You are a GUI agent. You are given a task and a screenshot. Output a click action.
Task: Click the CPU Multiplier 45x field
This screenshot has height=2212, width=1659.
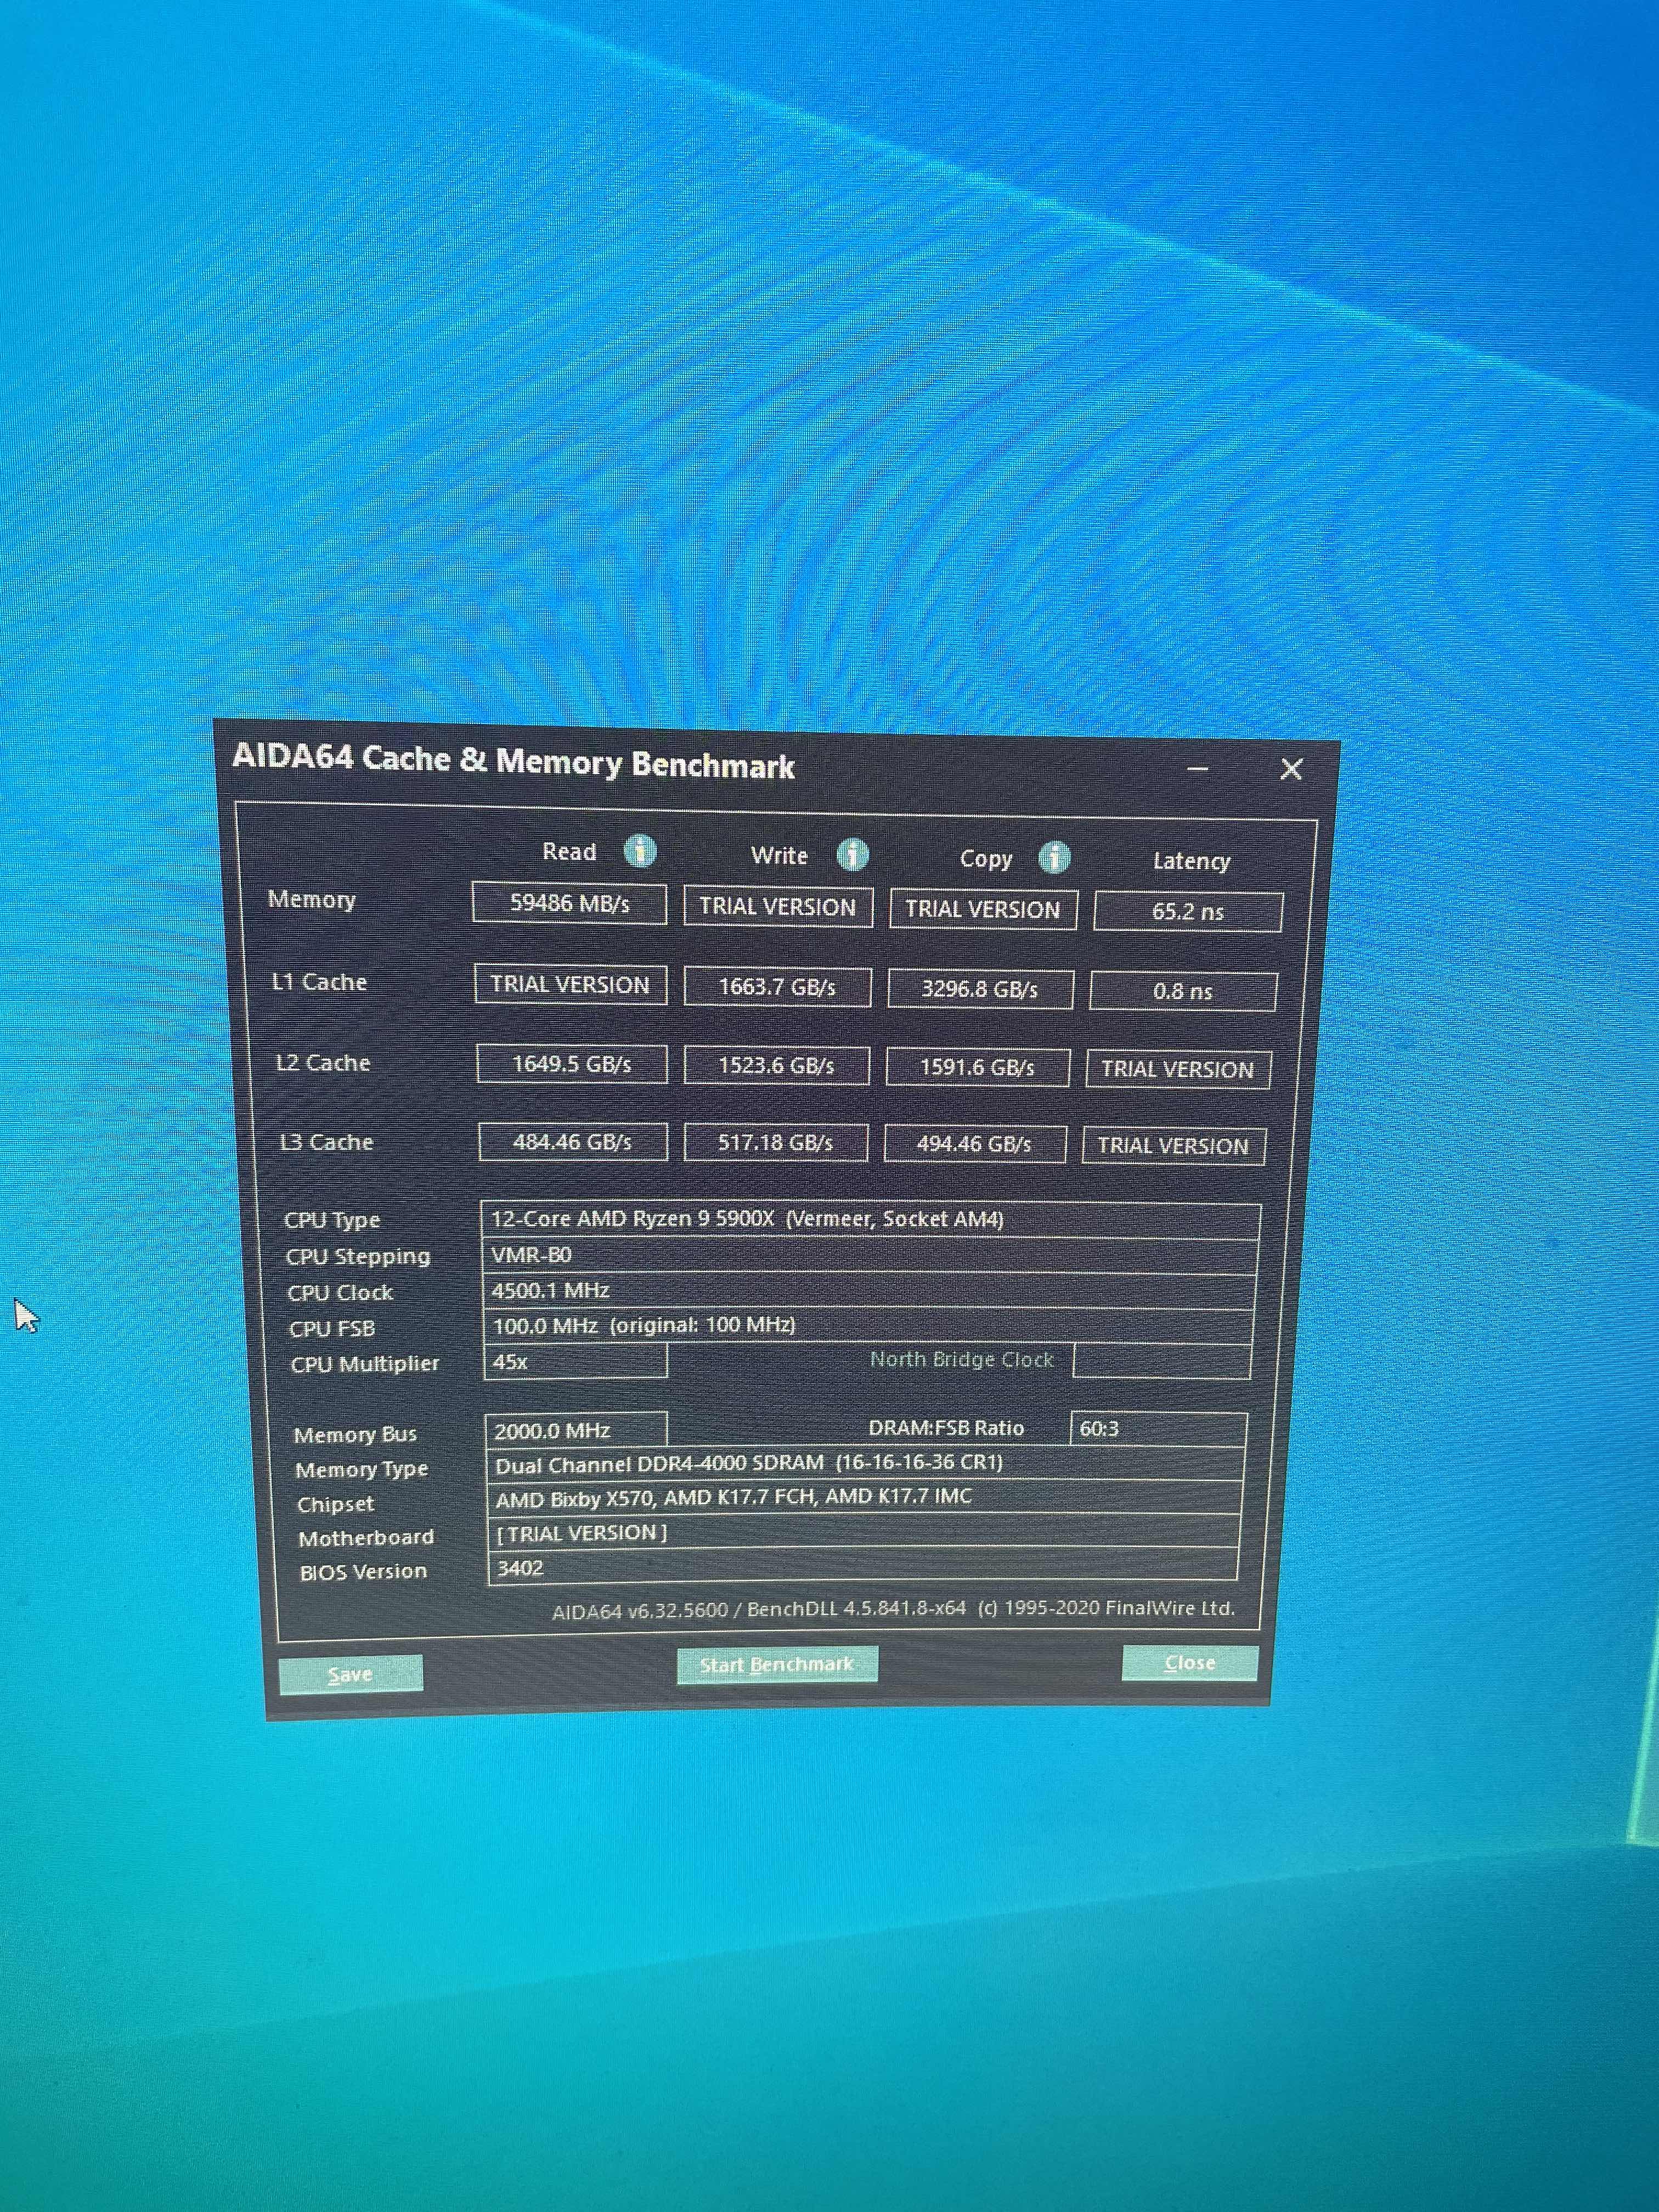click(x=574, y=1362)
